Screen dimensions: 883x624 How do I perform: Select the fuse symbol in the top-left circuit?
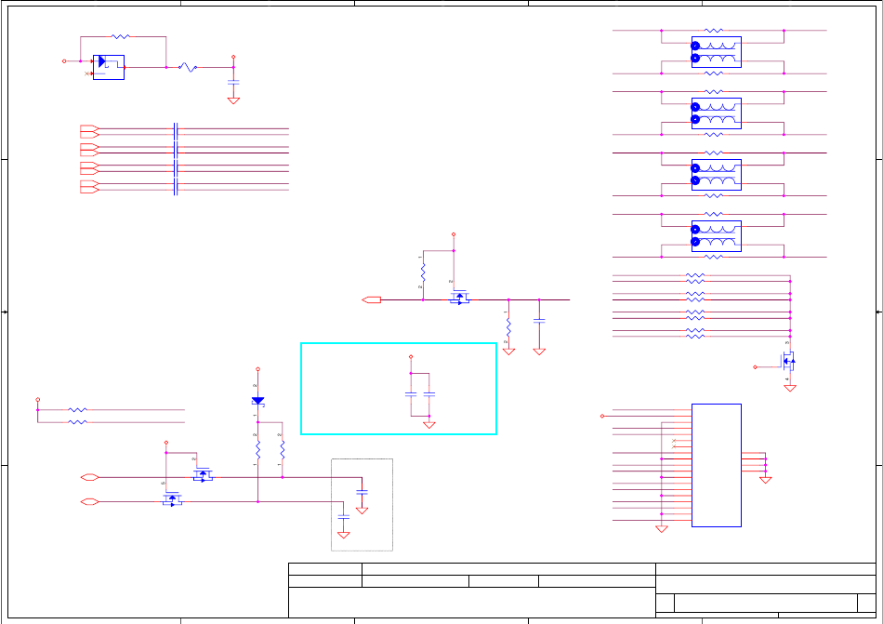click(188, 68)
